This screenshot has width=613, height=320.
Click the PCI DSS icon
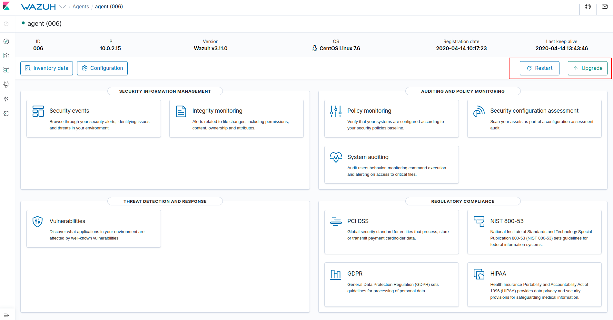[x=336, y=221]
